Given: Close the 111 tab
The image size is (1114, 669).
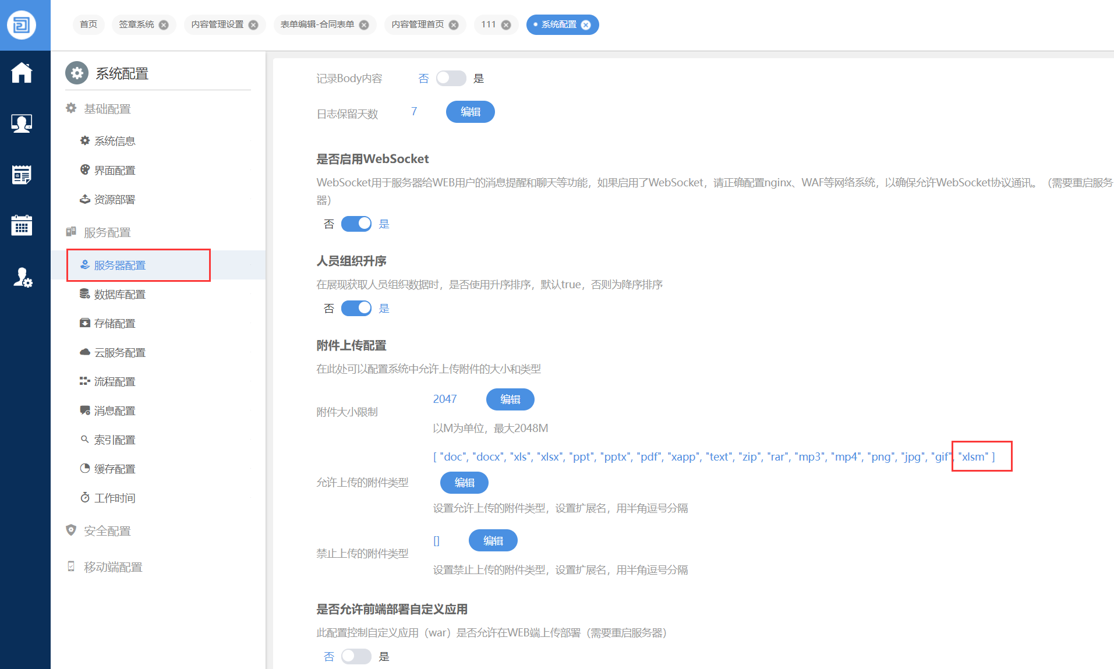Looking at the screenshot, I should [x=506, y=25].
